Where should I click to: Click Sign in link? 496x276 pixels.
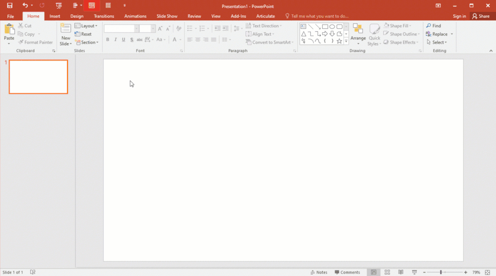[459, 16]
